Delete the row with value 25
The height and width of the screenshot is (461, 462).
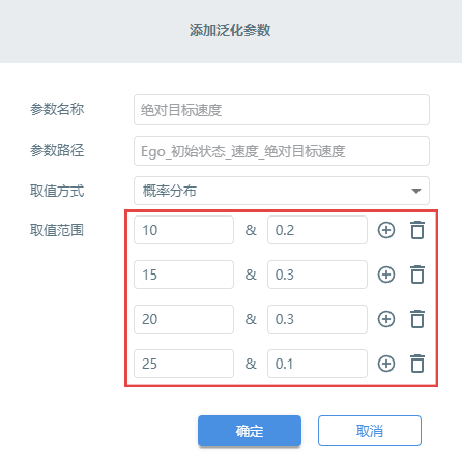[x=417, y=364]
